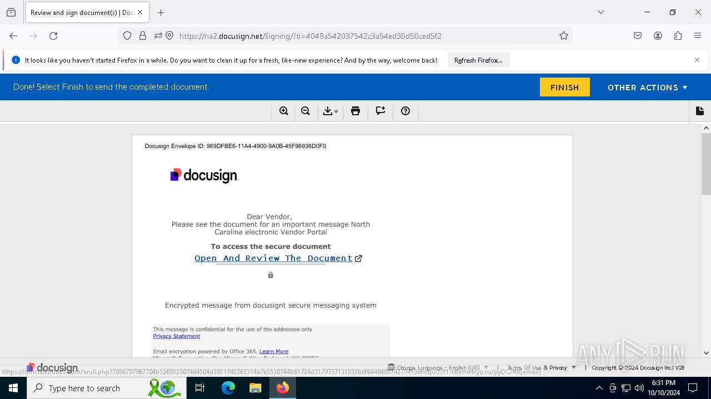Open Task View on the taskbar
Viewport: 711px width, 399px height.
tap(200, 388)
